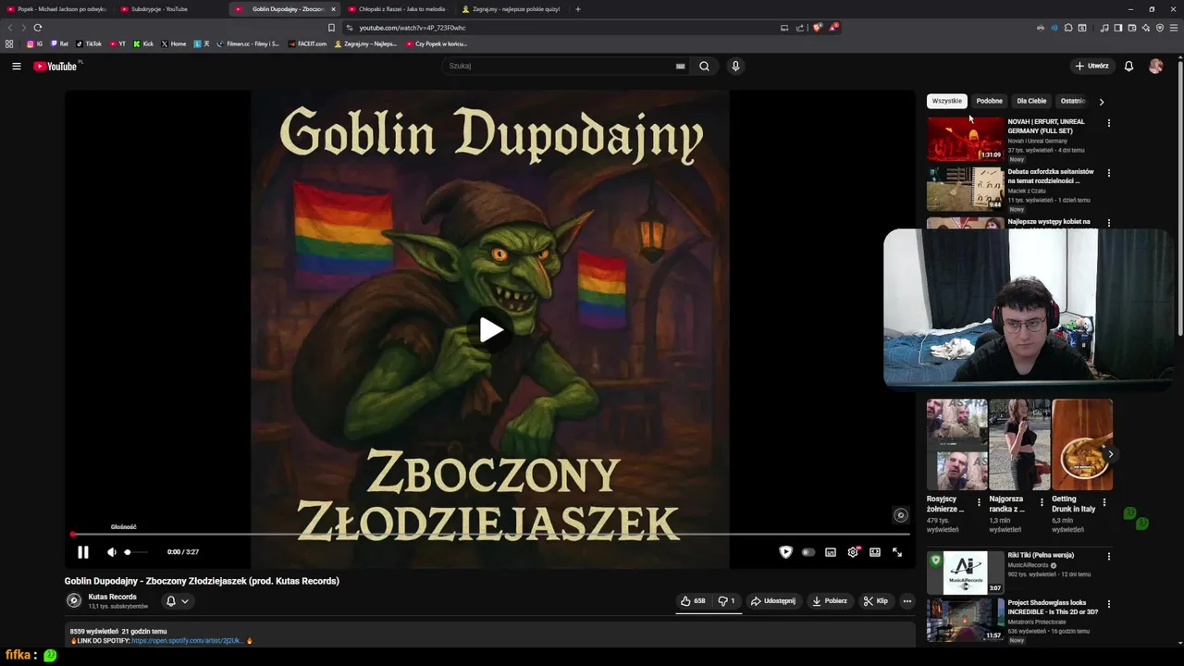
Task: Open Kutas Records channel avatar
Action: click(x=74, y=600)
